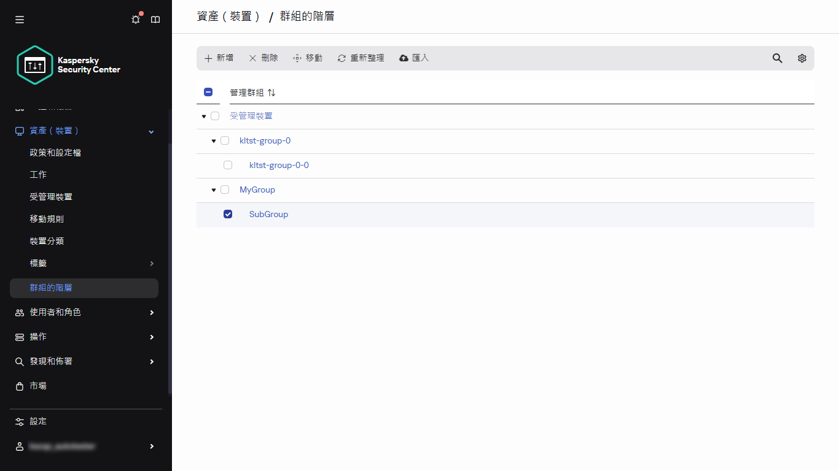Viewport: 839px width, 471px height.
Task: Click the 匯入 cloud import icon
Action: pos(413,58)
